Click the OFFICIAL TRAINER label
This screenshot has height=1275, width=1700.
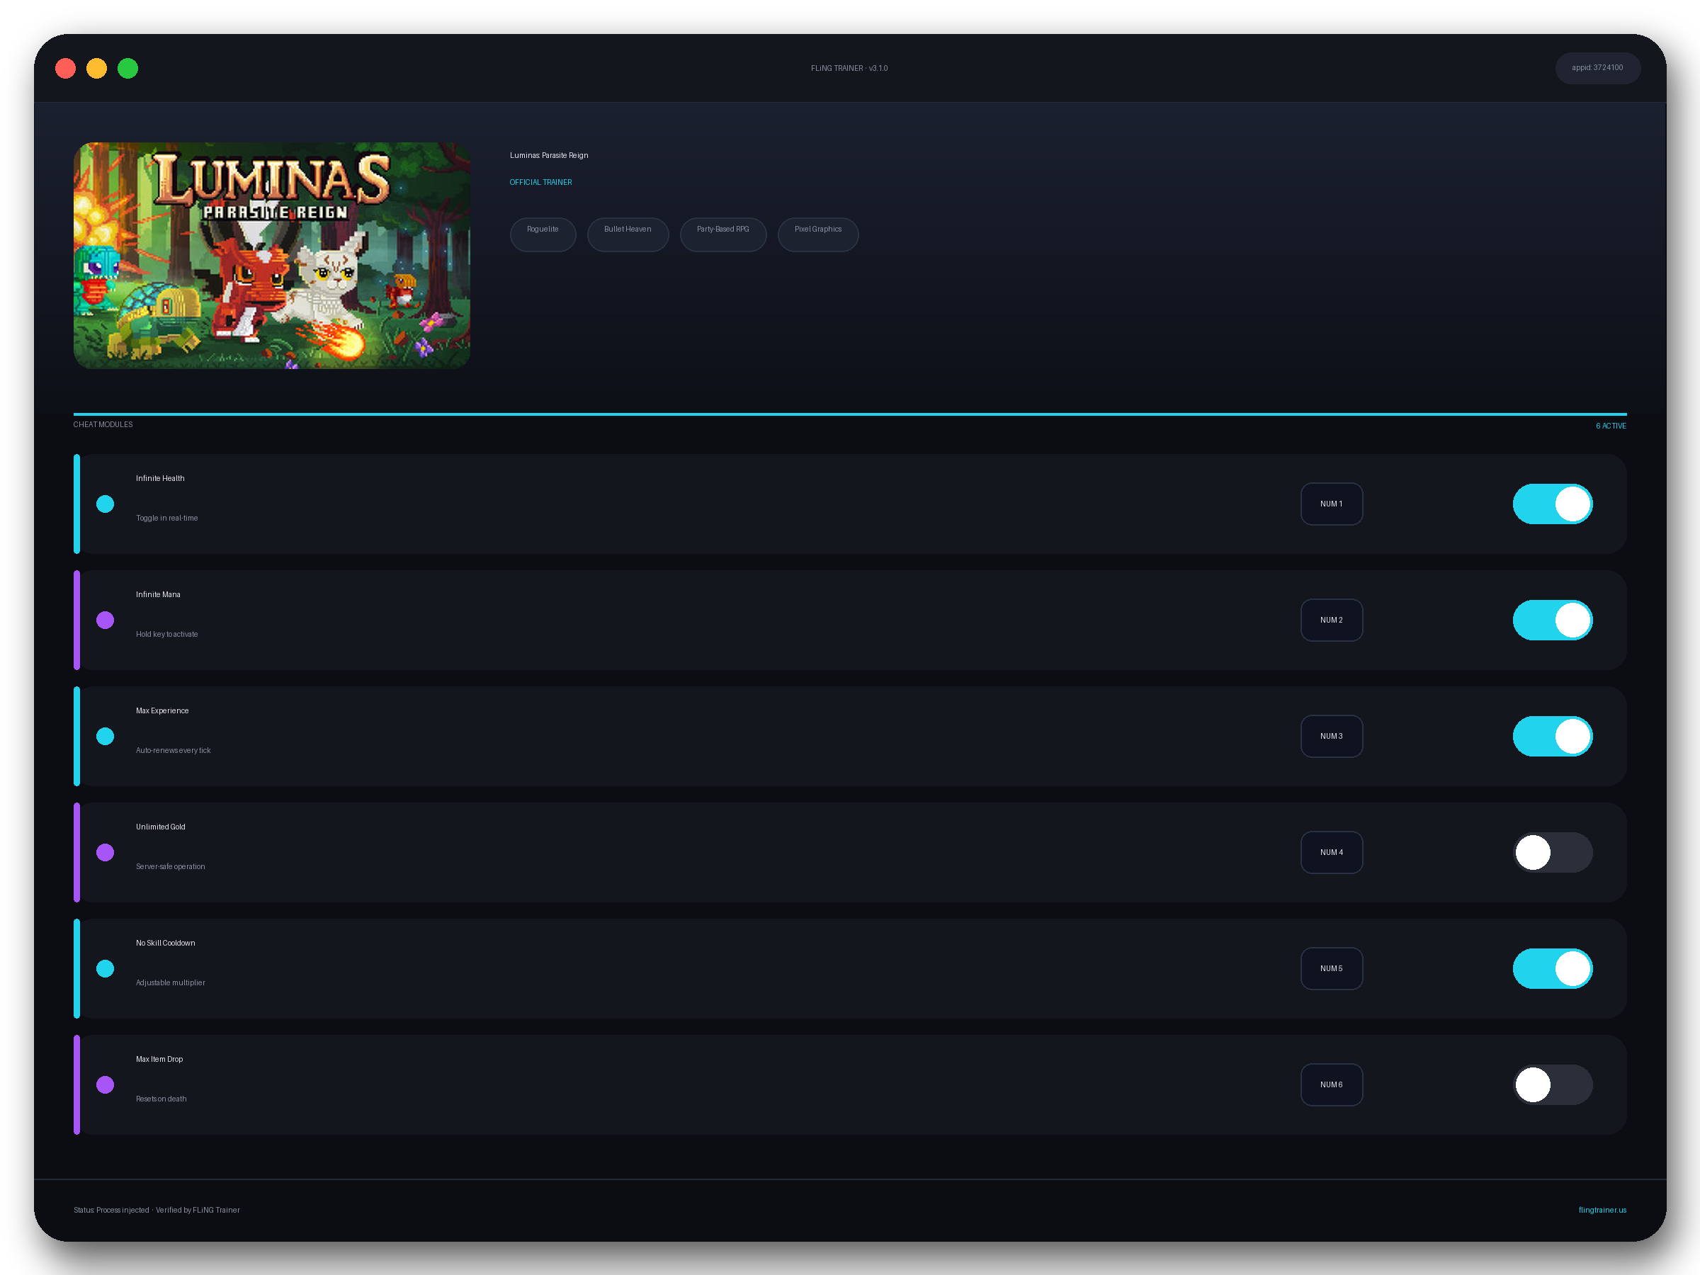(541, 182)
